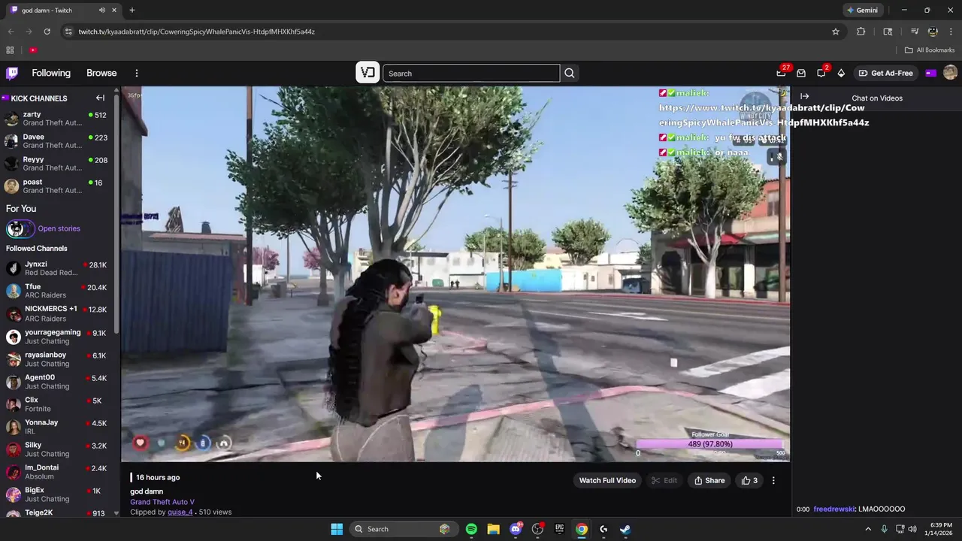Open the Gemini button
Screen dimensions: 962x541
(x=862, y=10)
